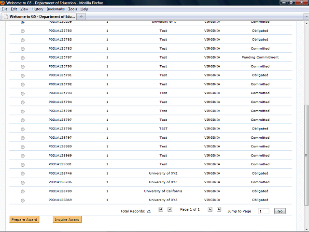Viewport: 309px width, 232px height.
Task: Click award number P031A125797
Action: [x=60, y=120]
